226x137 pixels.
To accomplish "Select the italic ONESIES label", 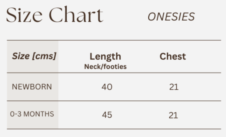I will (171, 17).
